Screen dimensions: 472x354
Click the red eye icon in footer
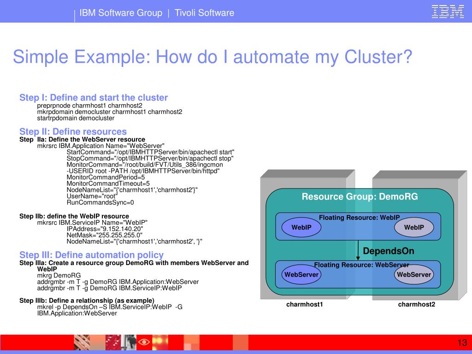click(144, 342)
